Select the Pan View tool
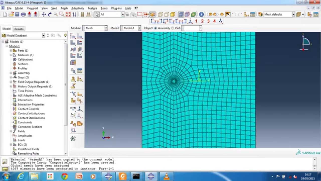321x181 pixels. click(44, 15)
